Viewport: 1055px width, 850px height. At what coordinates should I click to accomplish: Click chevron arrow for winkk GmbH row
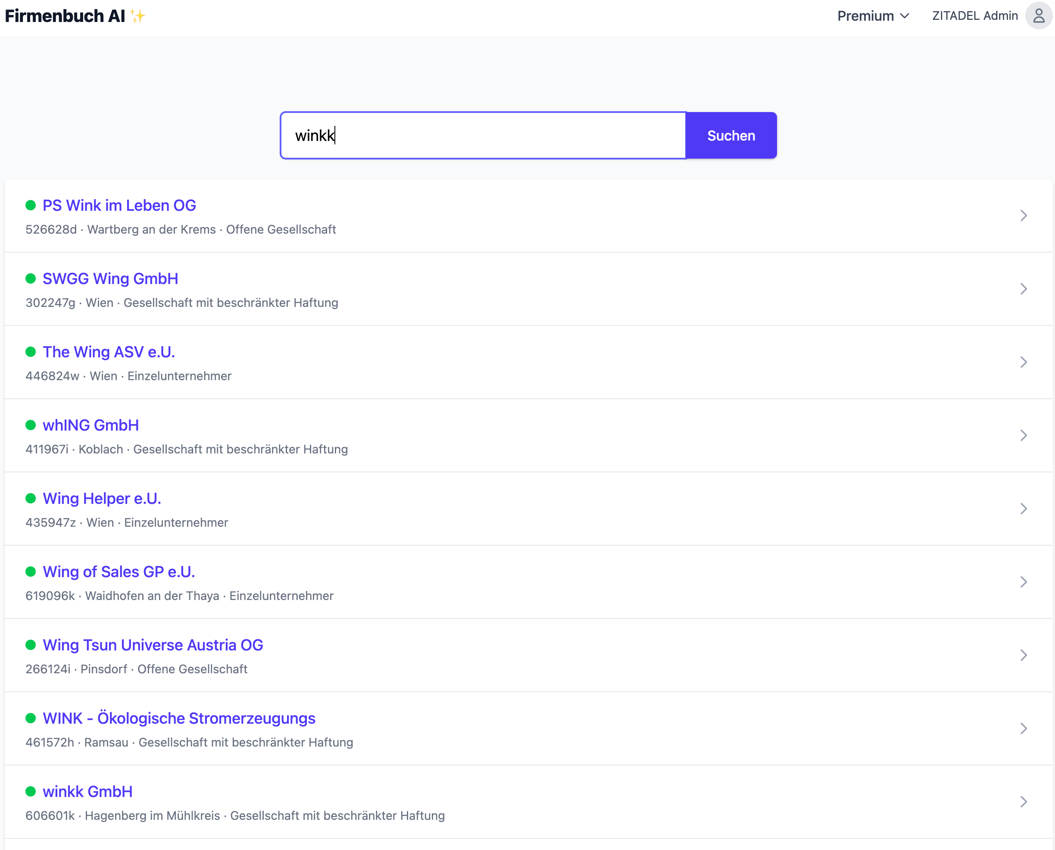(1023, 802)
